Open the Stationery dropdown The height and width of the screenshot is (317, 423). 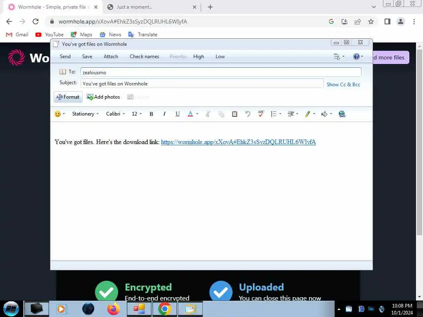click(85, 114)
